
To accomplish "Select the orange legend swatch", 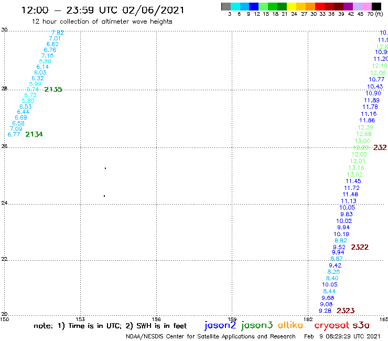I will coord(310,6).
